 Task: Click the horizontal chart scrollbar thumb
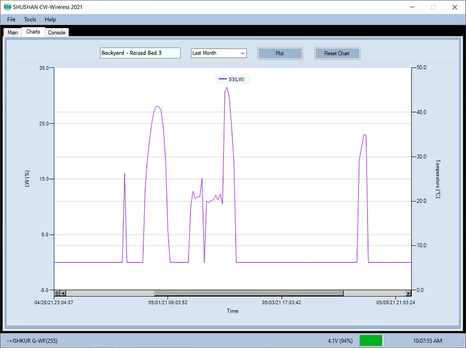coord(249,293)
